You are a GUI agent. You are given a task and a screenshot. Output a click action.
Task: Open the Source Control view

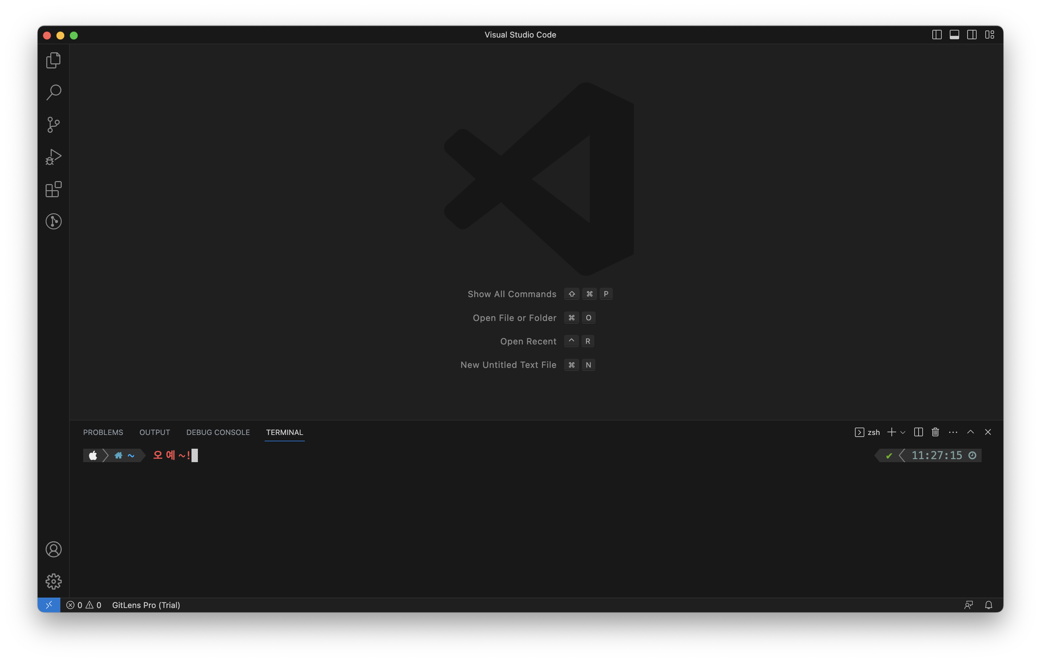(54, 124)
